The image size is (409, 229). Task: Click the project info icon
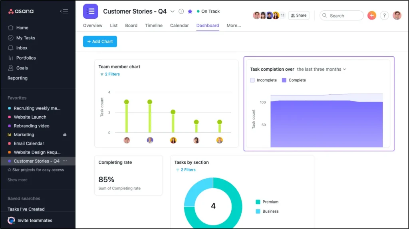point(181,12)
